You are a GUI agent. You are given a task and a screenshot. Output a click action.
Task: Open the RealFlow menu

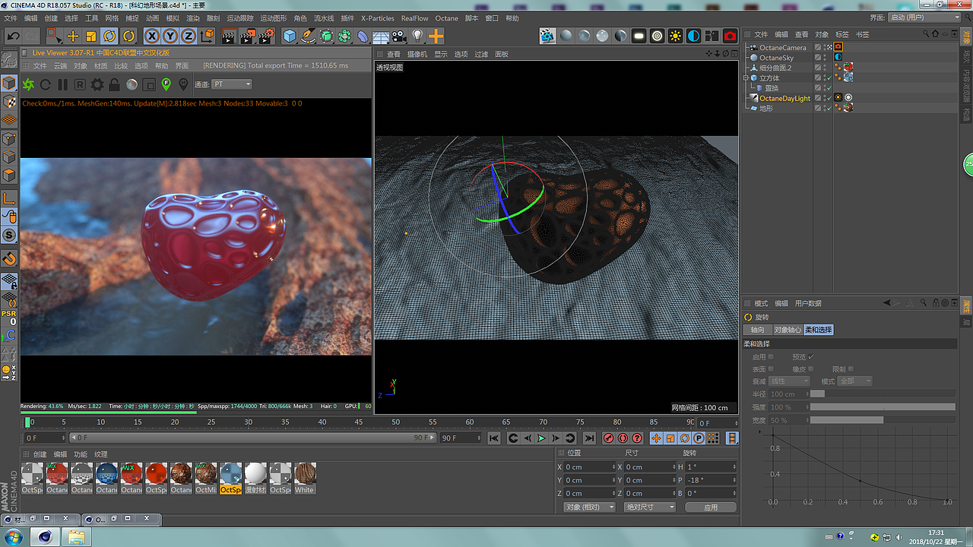point(415,18)
